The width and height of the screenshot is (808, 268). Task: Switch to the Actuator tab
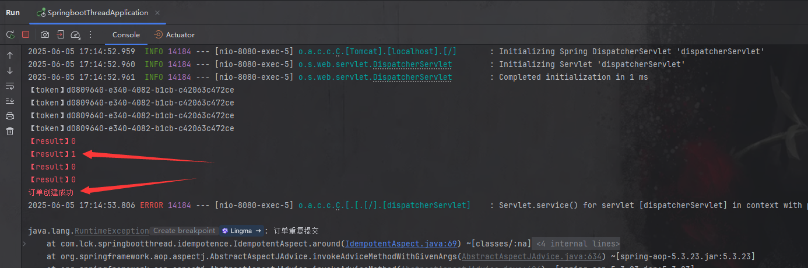[x=174, y=35]
